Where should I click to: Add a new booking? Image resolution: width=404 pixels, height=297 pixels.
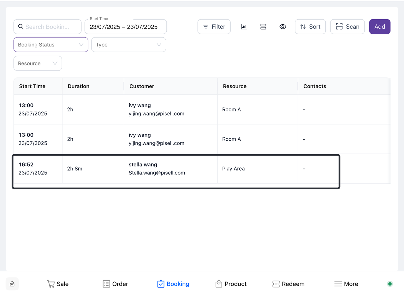pos(380,27)
